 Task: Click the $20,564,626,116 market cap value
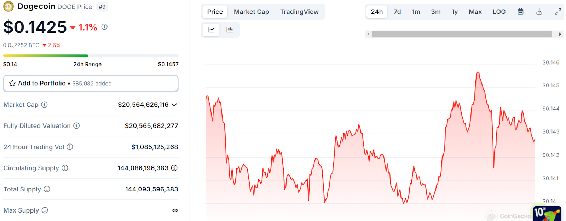coord(143,105)
